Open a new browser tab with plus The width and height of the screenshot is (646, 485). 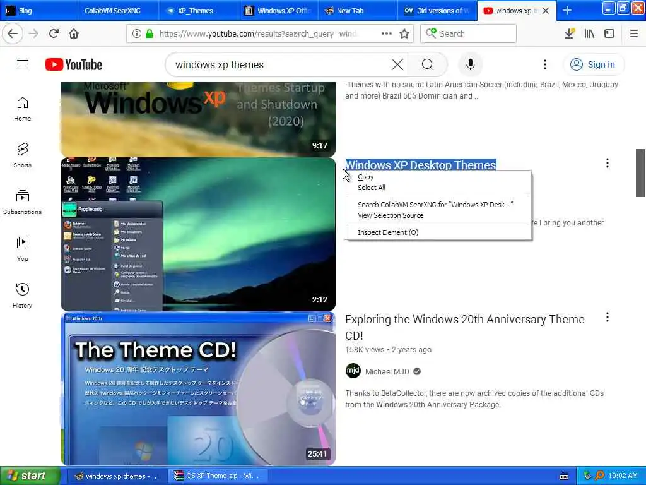(x=567, y=10)
